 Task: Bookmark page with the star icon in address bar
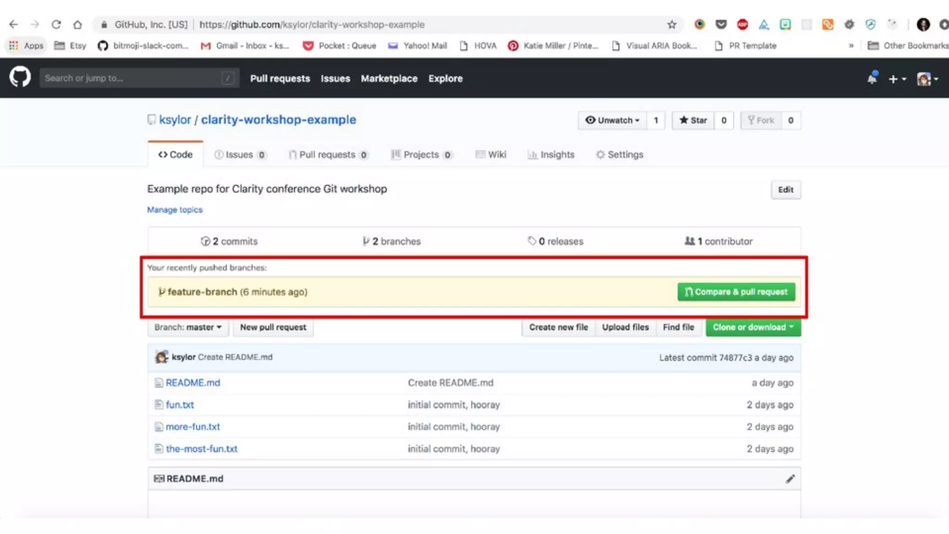coord(672,25)
